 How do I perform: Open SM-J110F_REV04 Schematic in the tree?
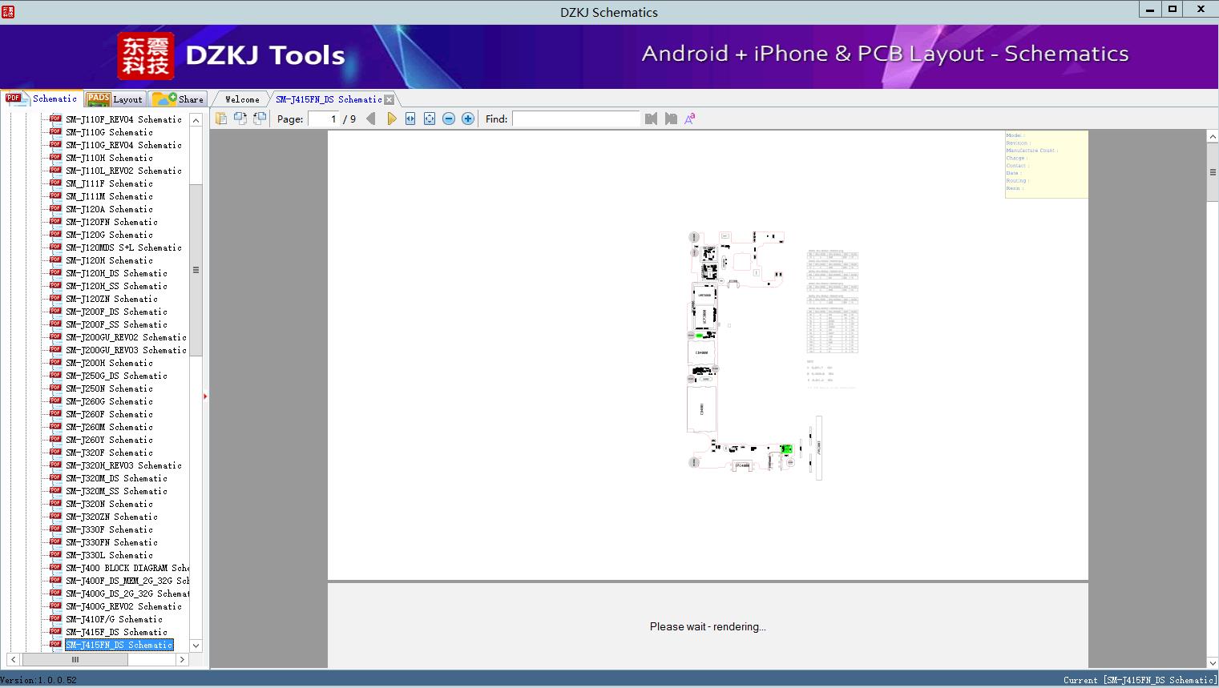pos(123,119)
